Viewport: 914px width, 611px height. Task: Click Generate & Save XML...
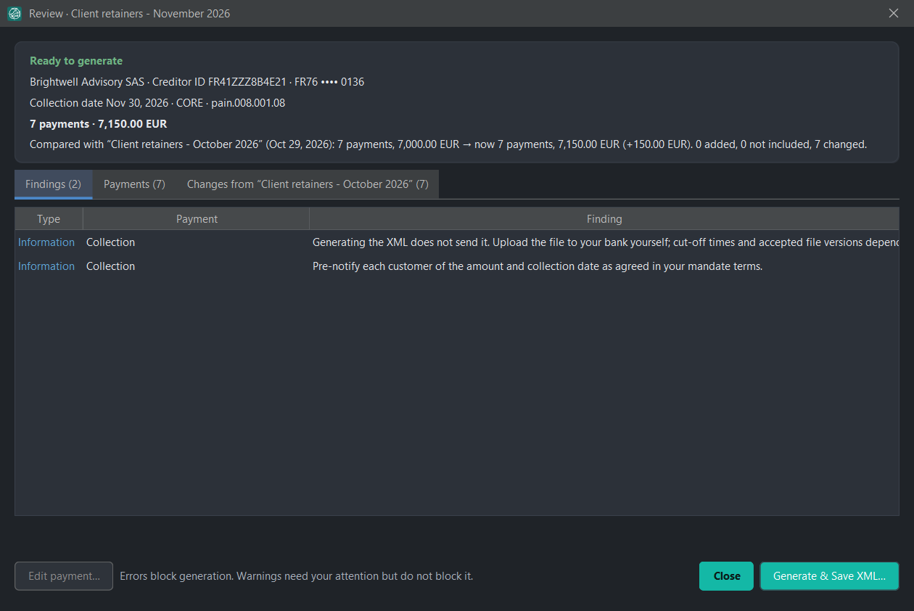pyautogui.click(x=829, y=576)
